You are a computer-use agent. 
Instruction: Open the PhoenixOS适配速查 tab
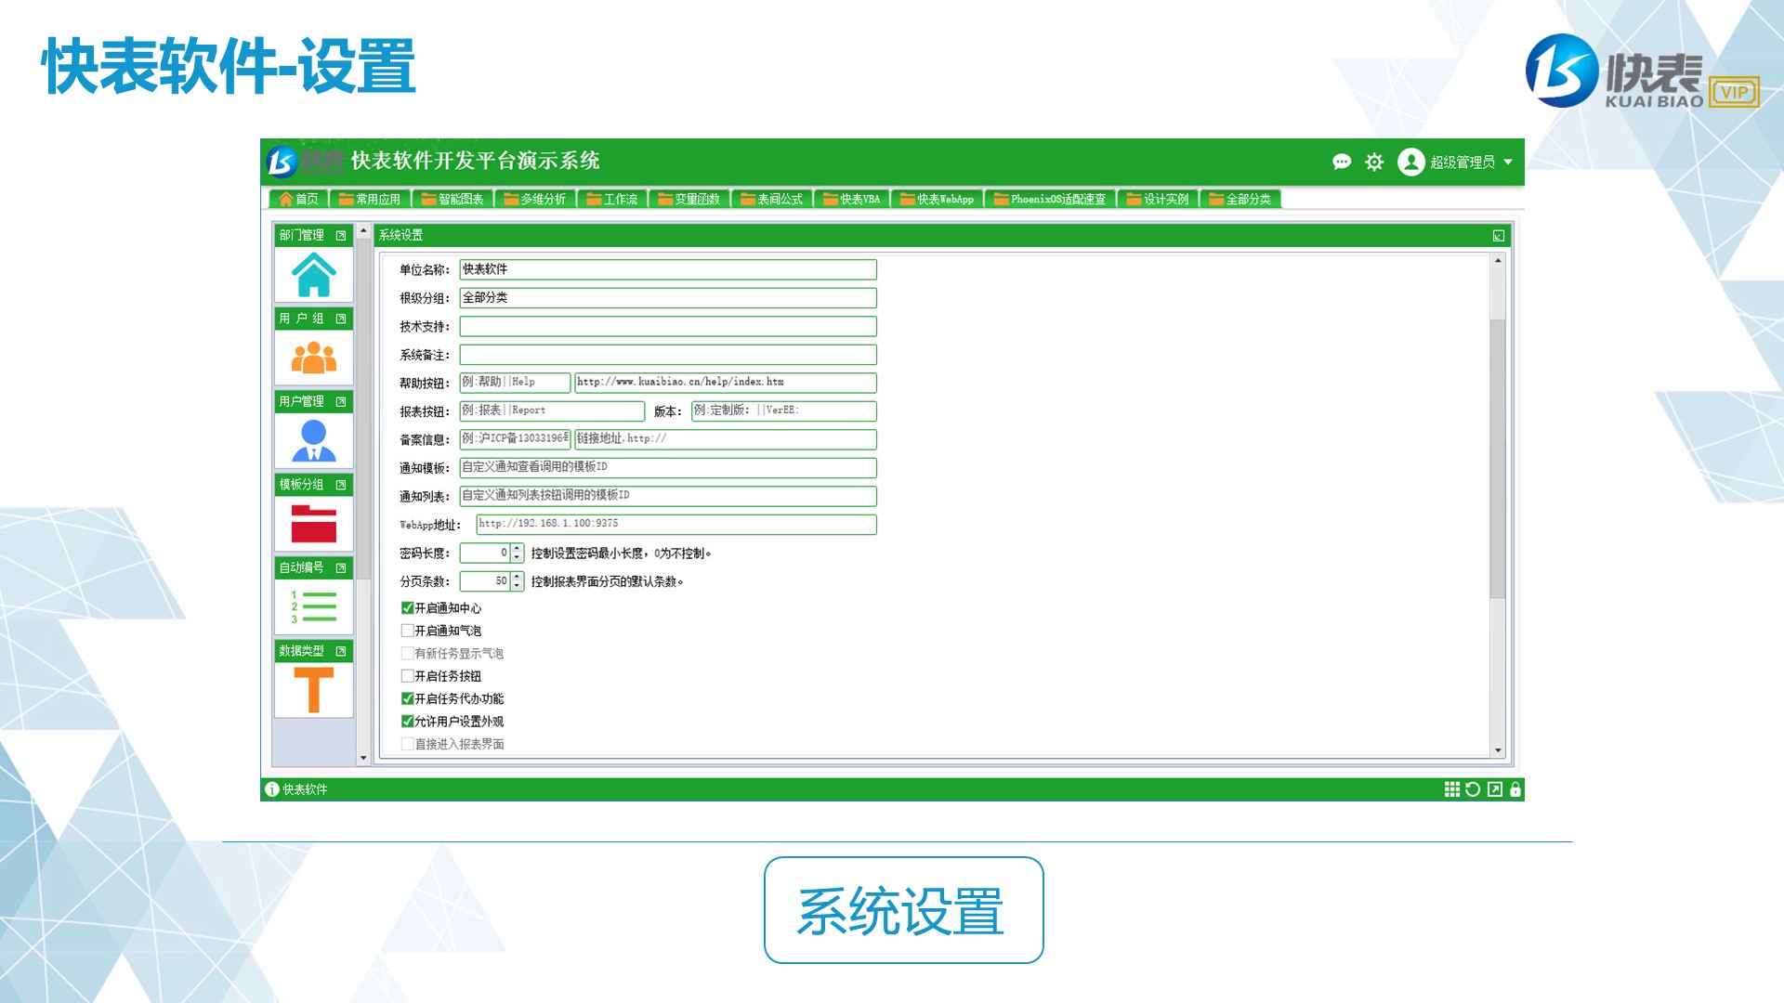tap(1050, 200)
